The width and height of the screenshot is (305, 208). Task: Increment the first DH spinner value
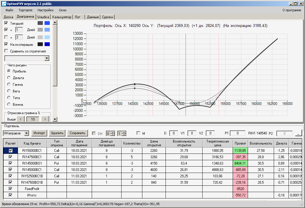coord(113,132)
